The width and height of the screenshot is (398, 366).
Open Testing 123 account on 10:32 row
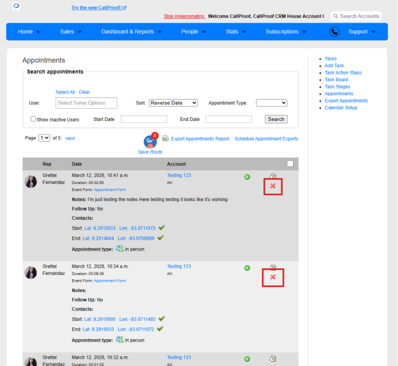click(179, 357)
